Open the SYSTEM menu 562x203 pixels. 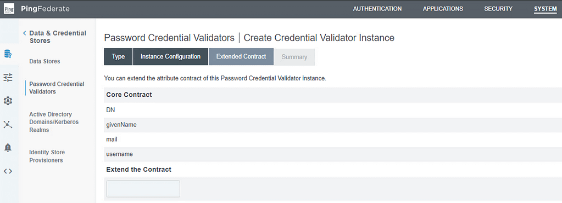pyautogui.click(x=546, y=9)
